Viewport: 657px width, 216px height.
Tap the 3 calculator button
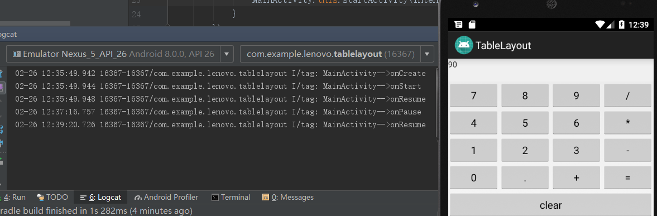tap(576, 150)
